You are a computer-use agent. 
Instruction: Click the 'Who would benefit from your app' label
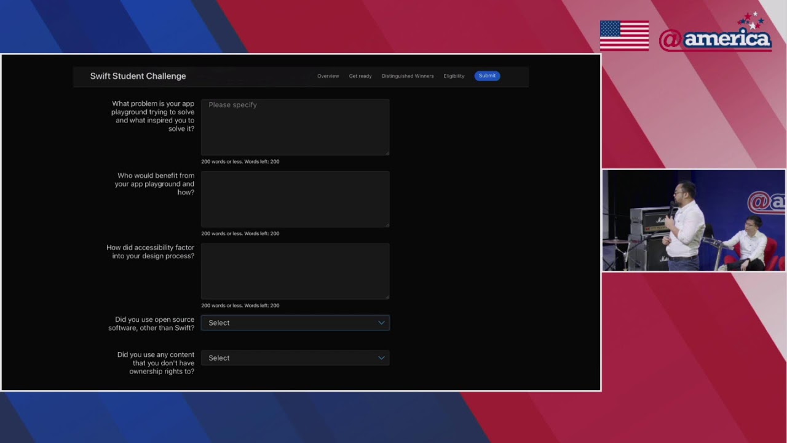(x=154, y=184)
